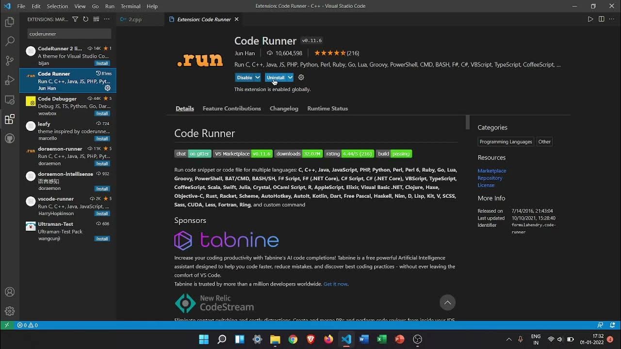Open notifications bell in status bar
This screenshot has width=621, height=349.
(611, 325)
